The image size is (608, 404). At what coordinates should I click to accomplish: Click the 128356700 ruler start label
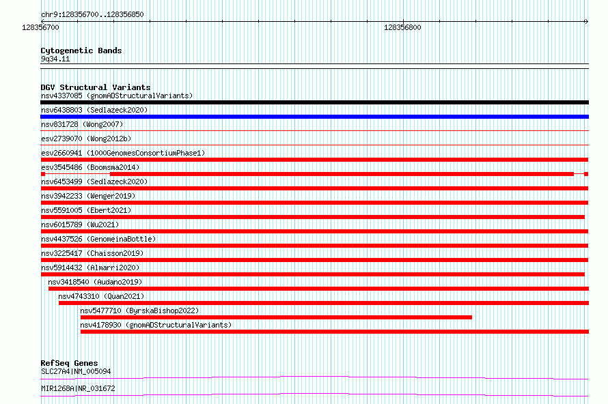tap(40, 27)
